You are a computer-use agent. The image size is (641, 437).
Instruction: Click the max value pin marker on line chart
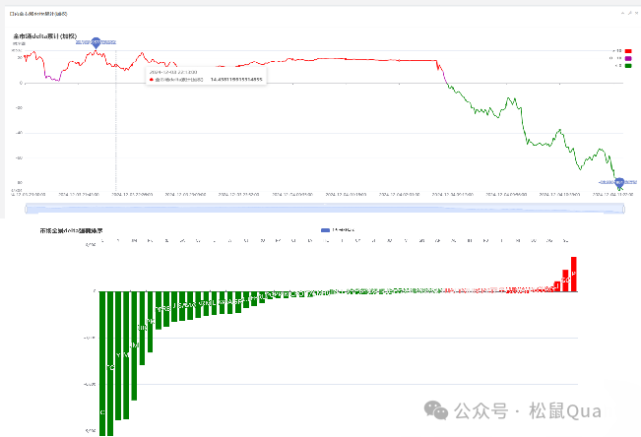[96, 41]
